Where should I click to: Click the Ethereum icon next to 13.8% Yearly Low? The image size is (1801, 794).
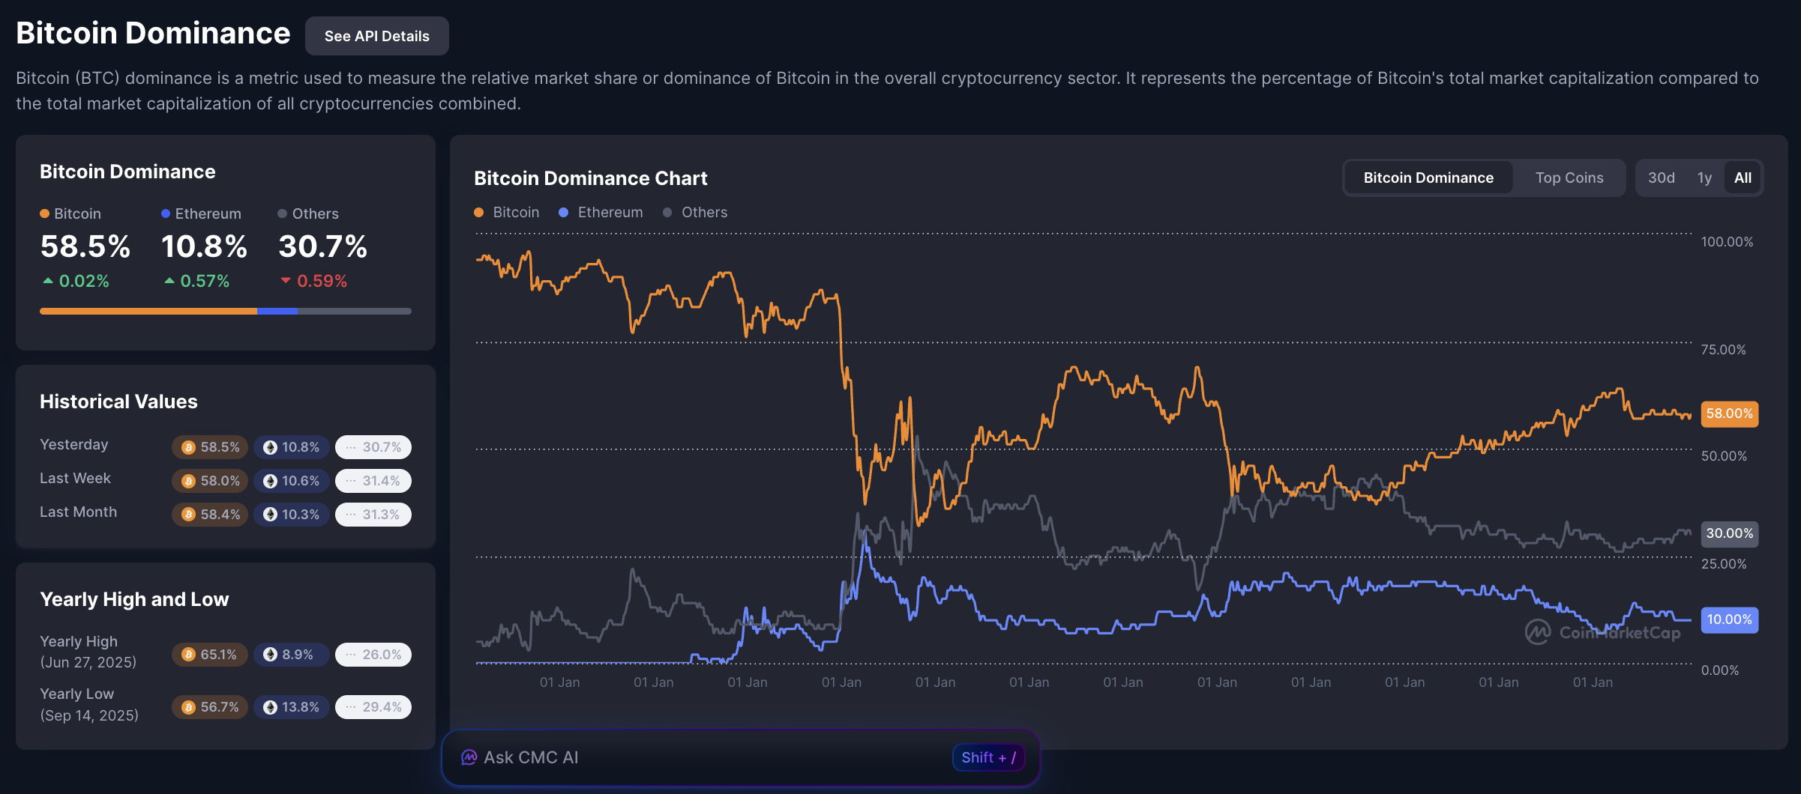point(270,706)
